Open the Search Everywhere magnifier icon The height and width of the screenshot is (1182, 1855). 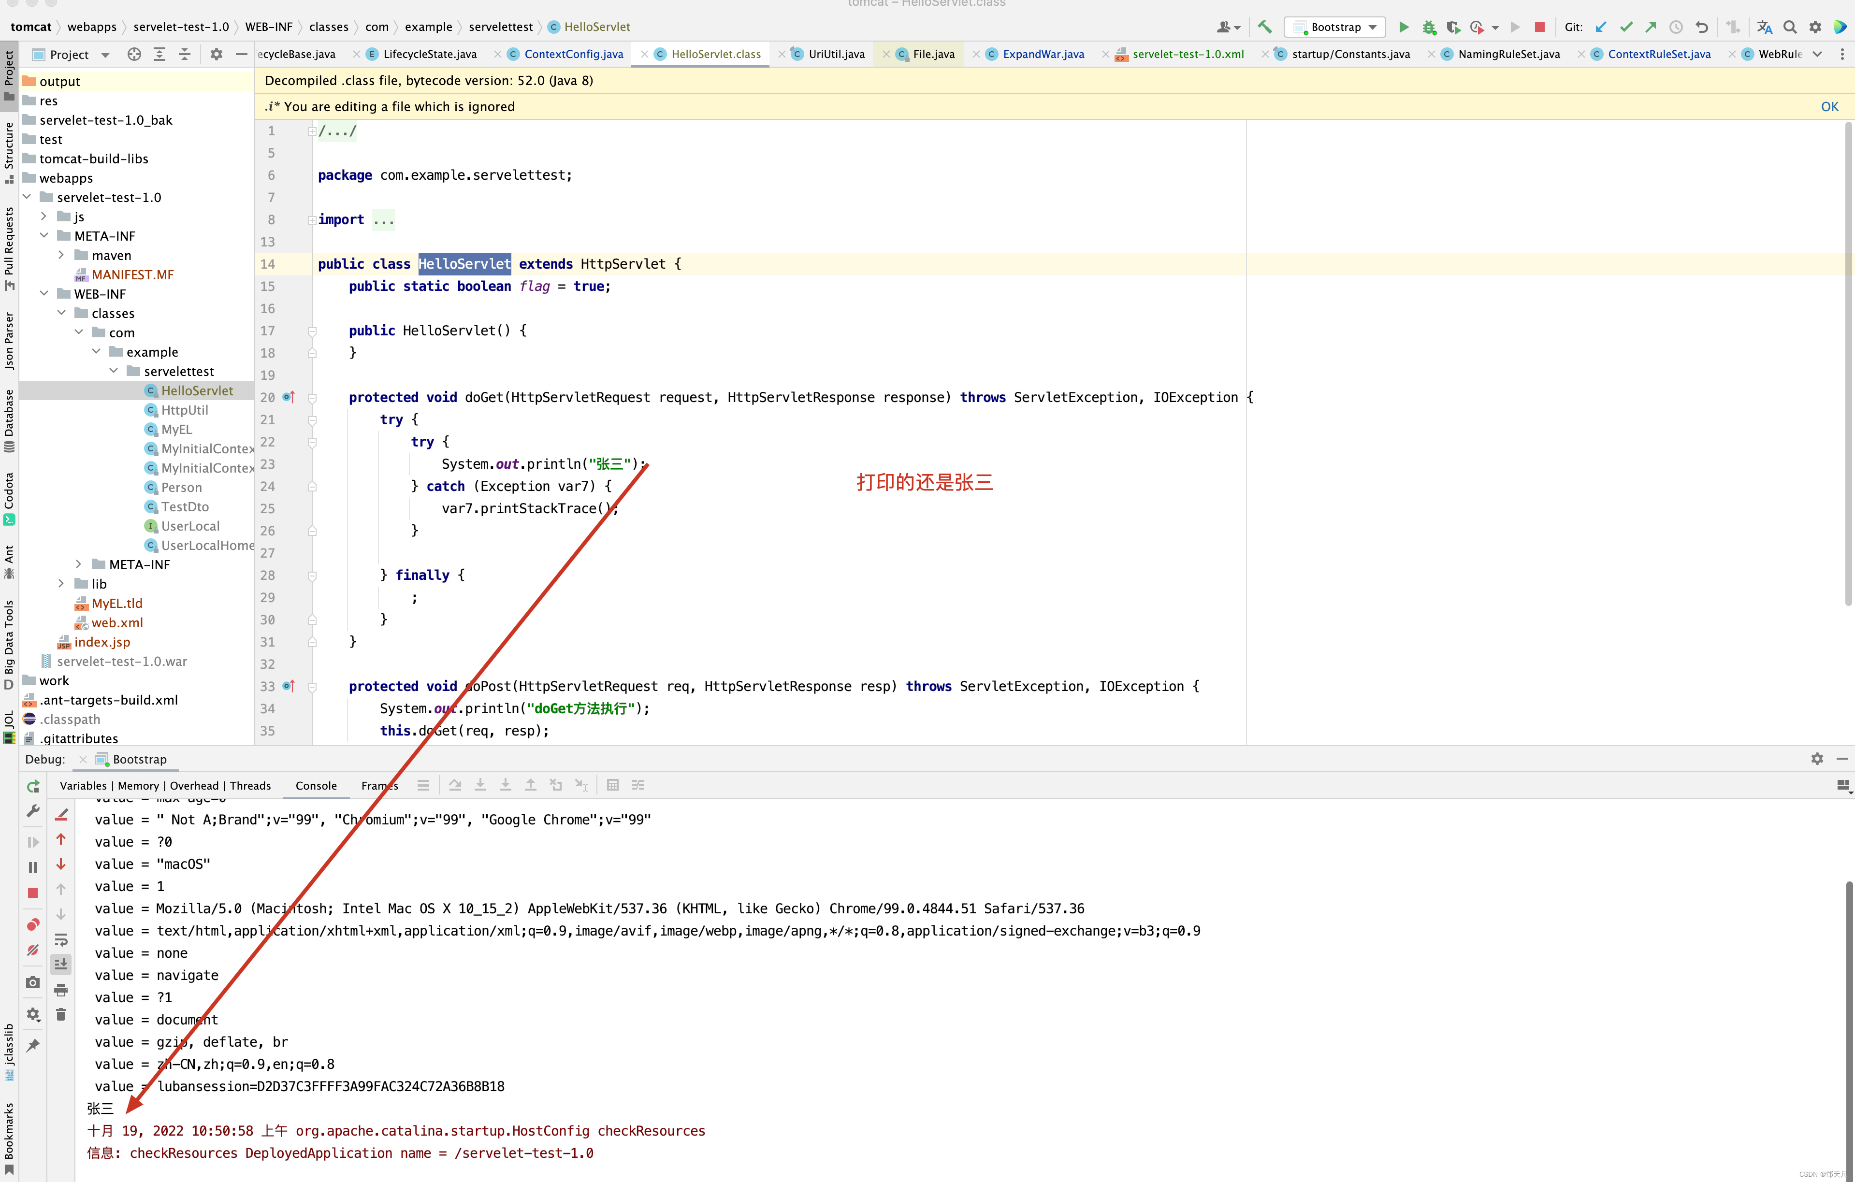1790,27
